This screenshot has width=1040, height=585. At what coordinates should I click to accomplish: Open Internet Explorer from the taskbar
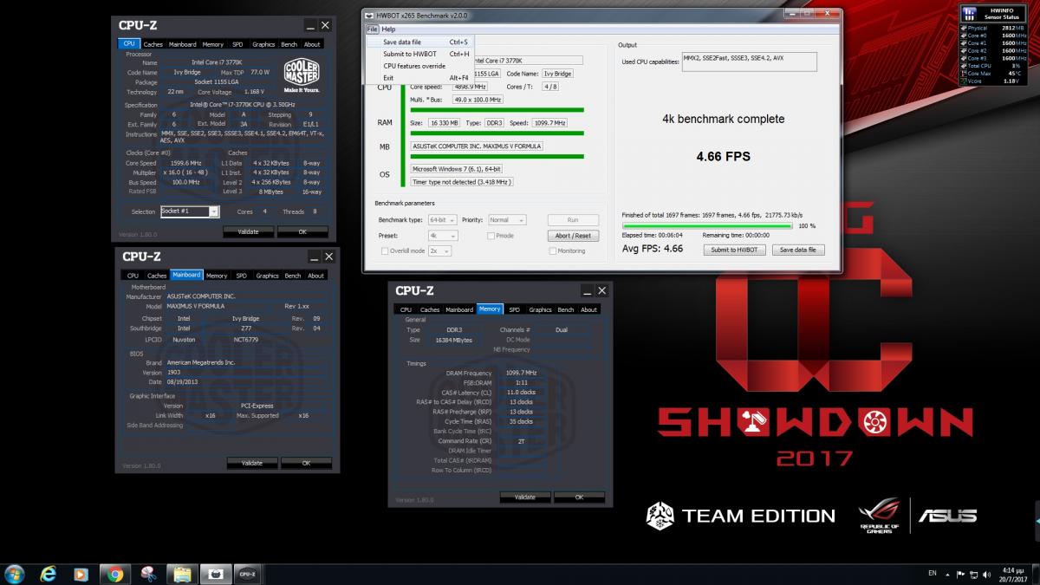point(49,574)
